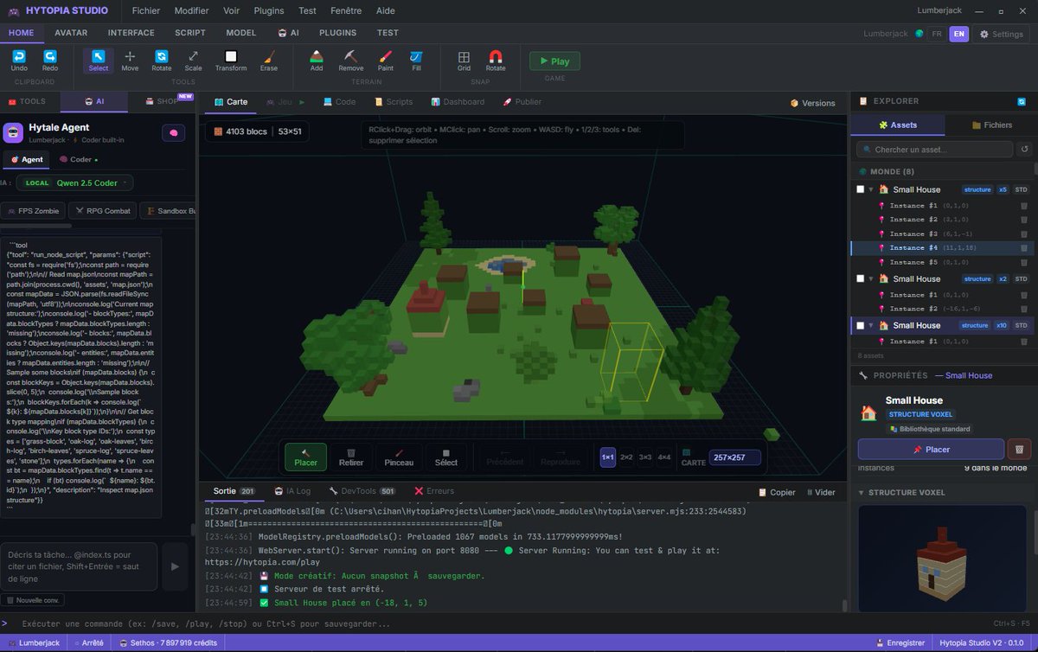The height and width of the screenshot is (652, 1038).
Task: Delete Instance #4 with its trash icon
Action: (1025, 247)
